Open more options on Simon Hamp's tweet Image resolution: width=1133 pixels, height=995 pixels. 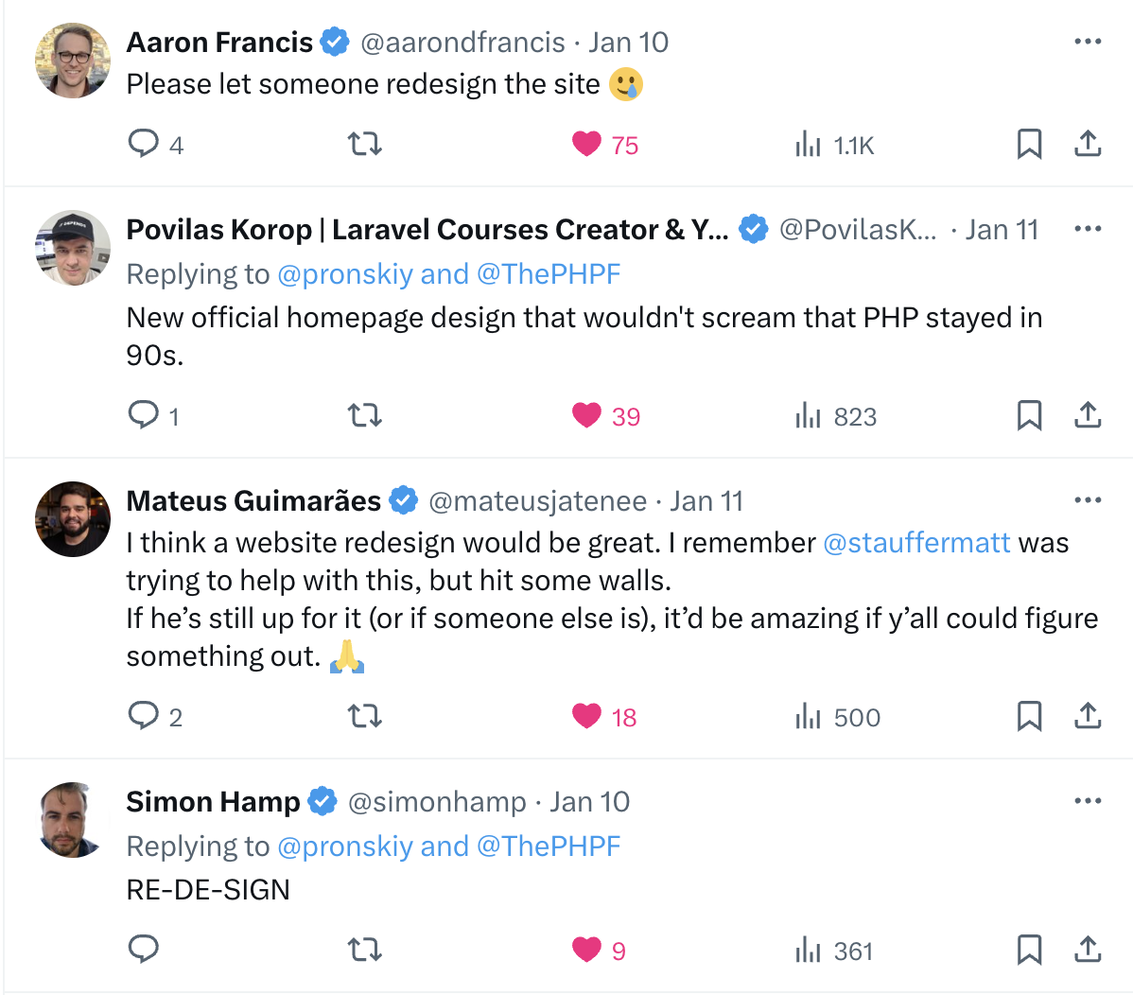point(1088,801)
